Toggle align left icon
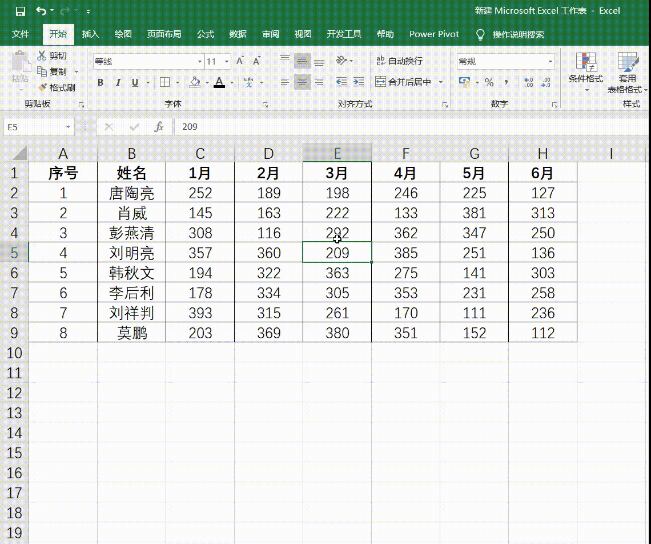Image resolution: width=651 pixels, height=544 pixels. [285, 82]
